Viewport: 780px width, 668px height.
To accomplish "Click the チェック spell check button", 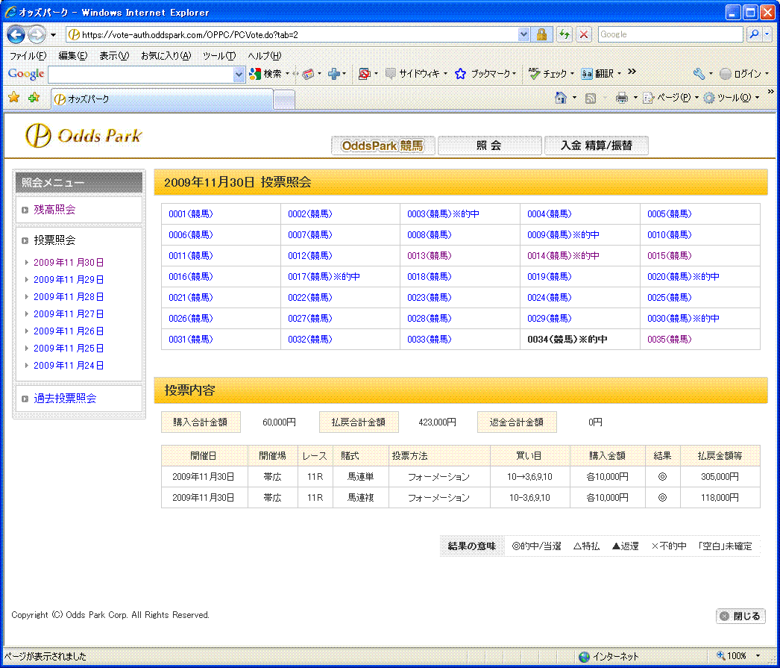I will click(x=547, y=74).
